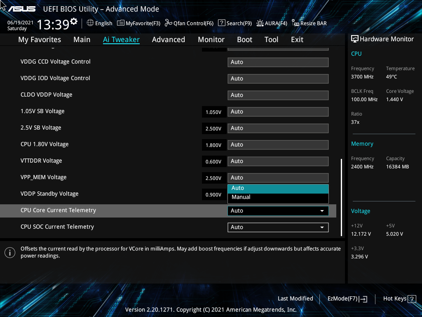422x317 pixels.
Task: Open the CPU Core Current Telemetry dropdown
Action: tap(278, 211)
